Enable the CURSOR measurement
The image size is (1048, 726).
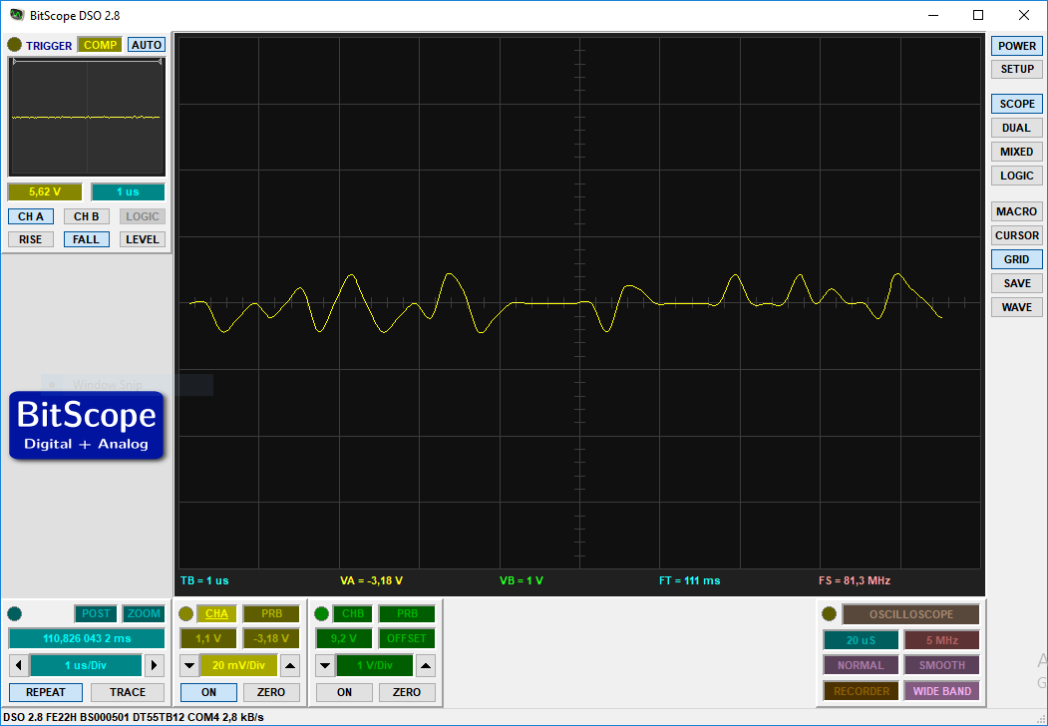click(1016, 235)
